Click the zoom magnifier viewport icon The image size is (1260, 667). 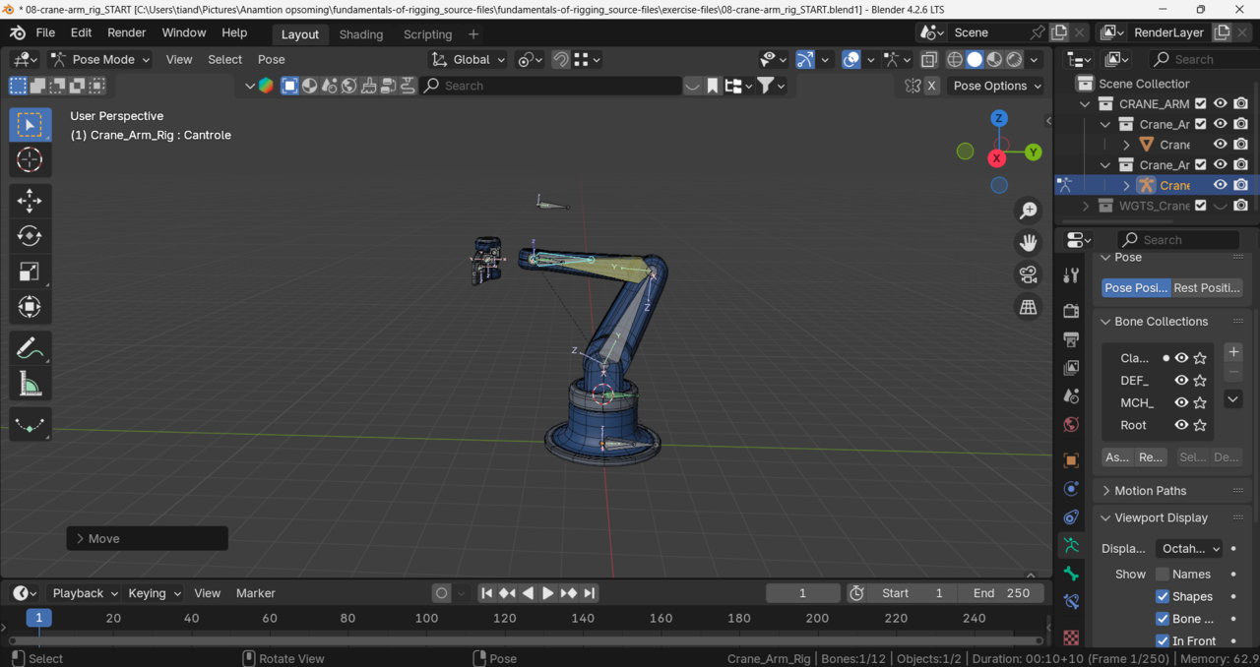1029,210
